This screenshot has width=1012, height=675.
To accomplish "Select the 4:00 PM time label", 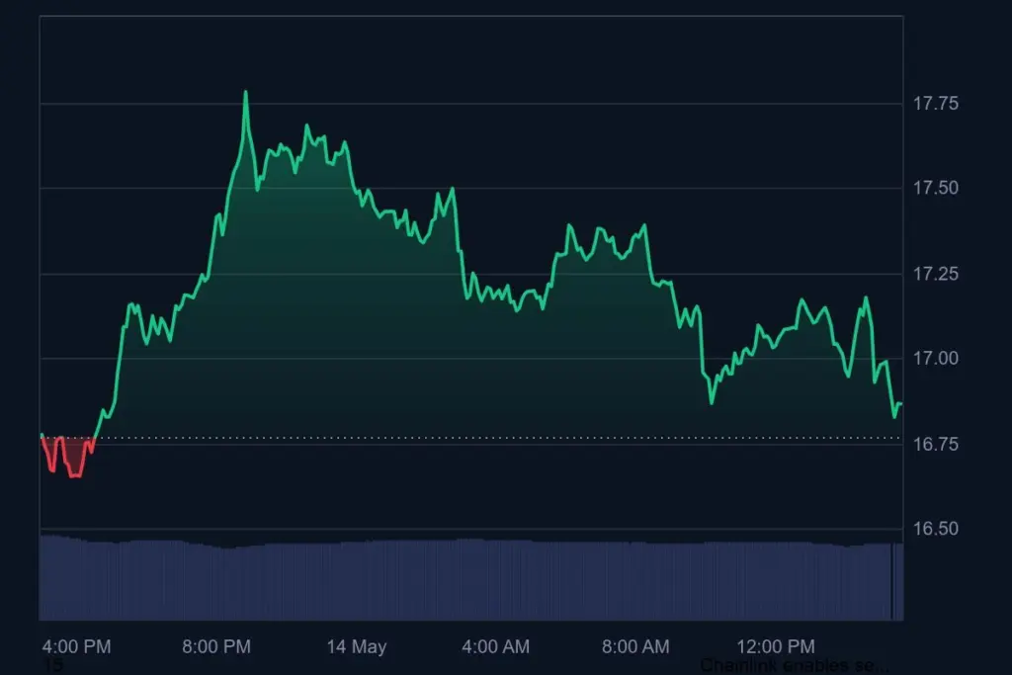I will tap(77, 647).
